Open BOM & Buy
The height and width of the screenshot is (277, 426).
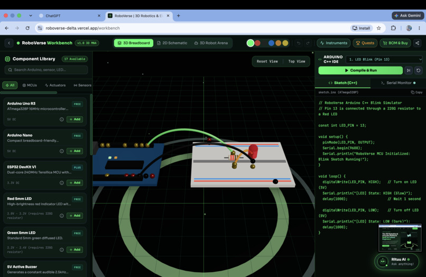pos(395,43)
